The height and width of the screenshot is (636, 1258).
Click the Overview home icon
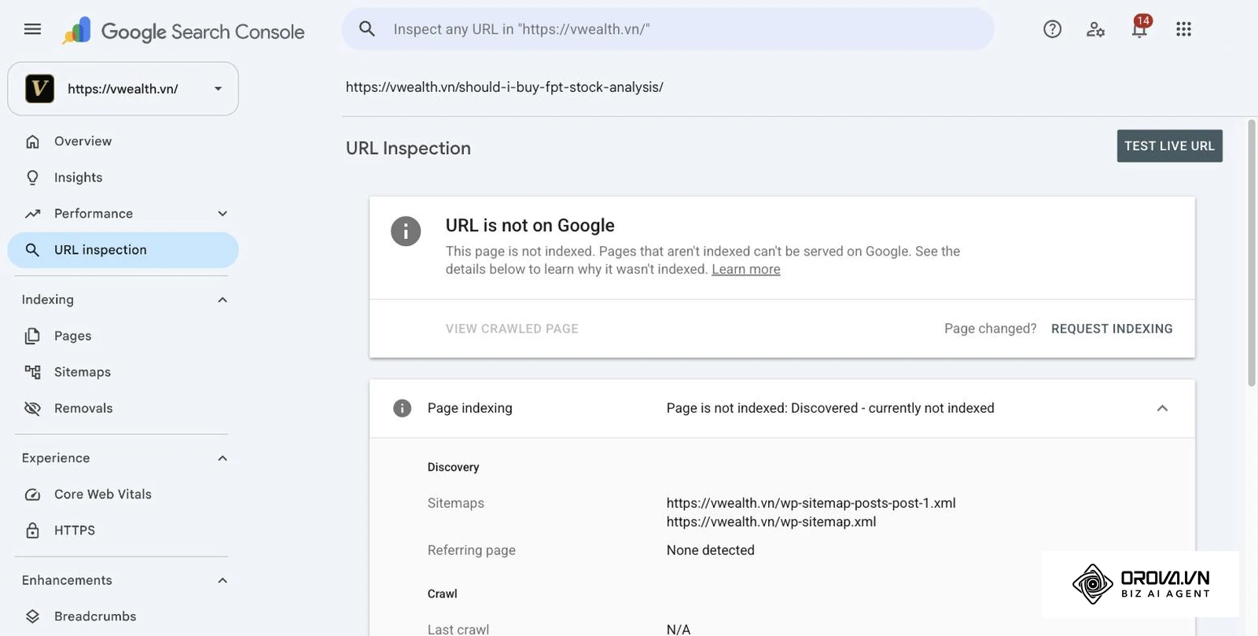[x=32, y=142]
